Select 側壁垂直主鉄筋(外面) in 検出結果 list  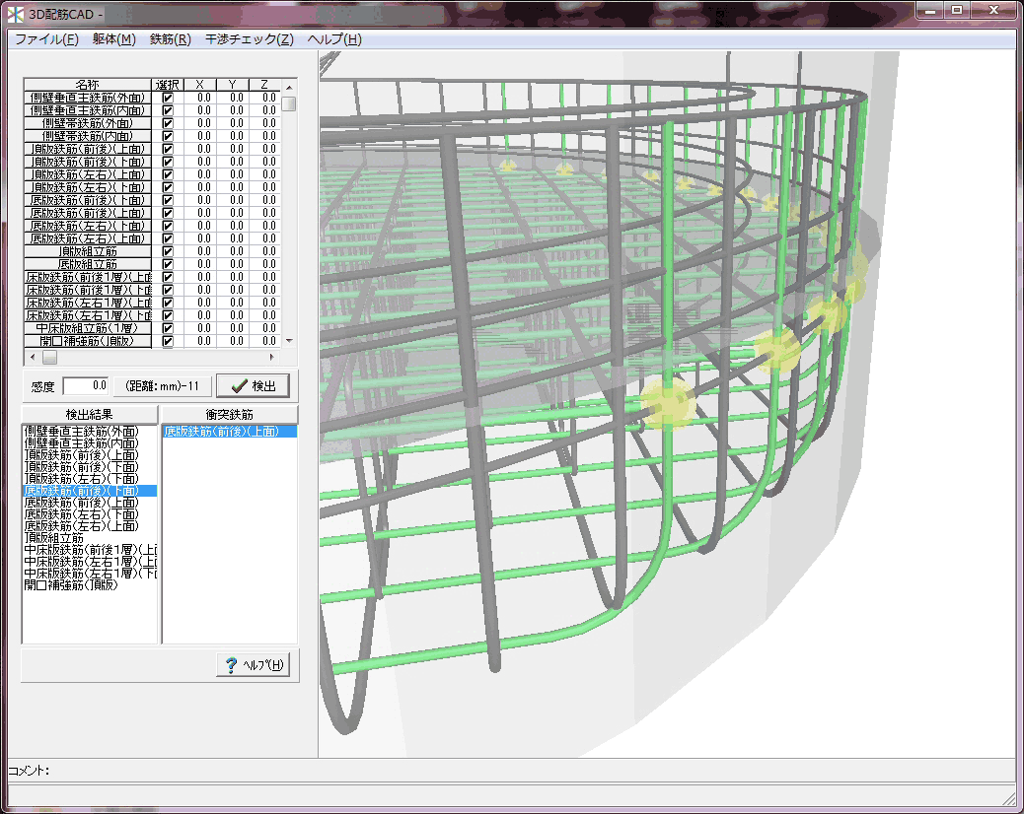(x=82, y=432)
